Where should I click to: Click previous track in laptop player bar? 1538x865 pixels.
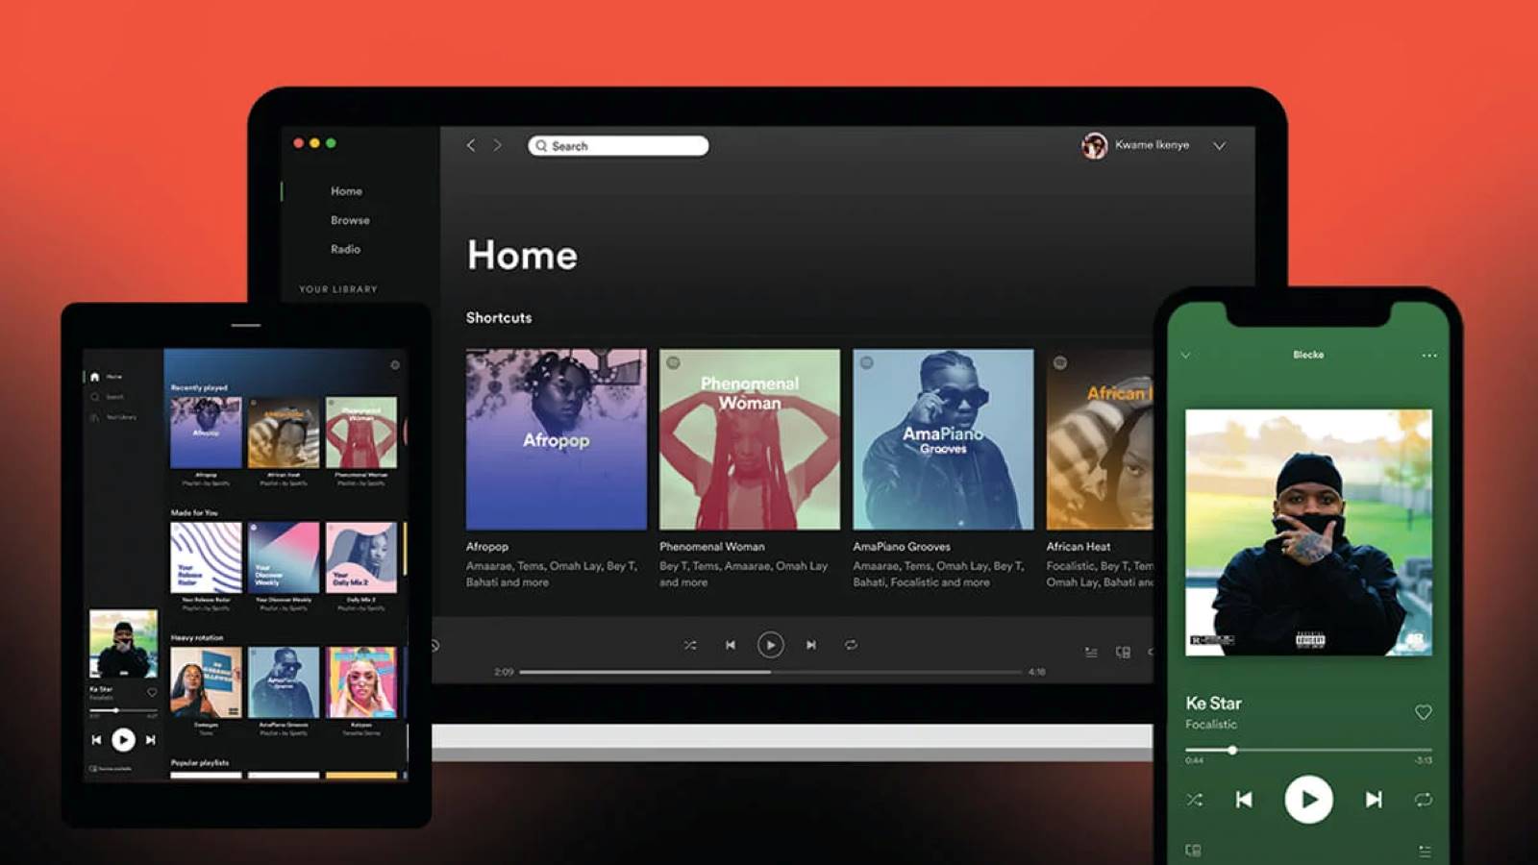click(731, 645)
